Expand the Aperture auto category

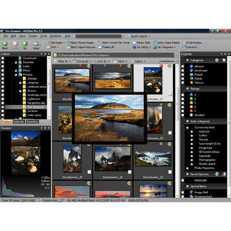click(191, 132)
